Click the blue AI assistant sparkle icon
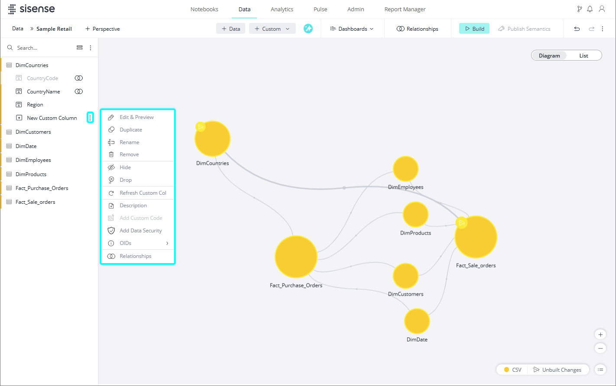The image size is (616, 386). [x=308, y=29]
